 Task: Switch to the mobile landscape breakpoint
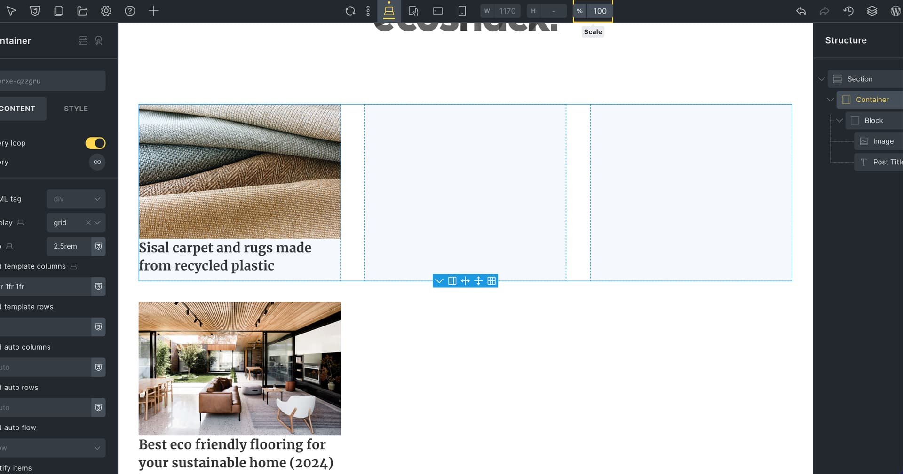[x=438, y=11]
